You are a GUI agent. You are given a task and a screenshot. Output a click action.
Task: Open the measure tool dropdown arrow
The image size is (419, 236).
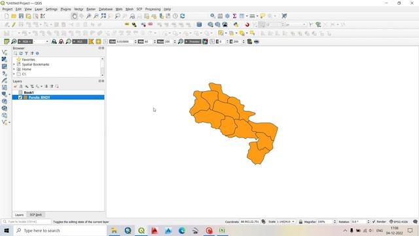point(257,16)
